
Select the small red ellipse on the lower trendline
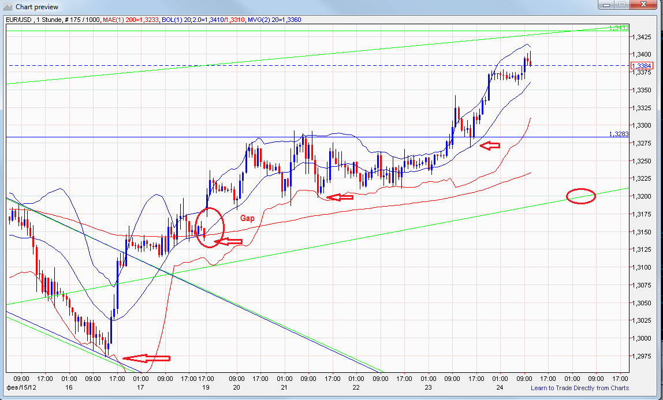[x=582, y=196]
